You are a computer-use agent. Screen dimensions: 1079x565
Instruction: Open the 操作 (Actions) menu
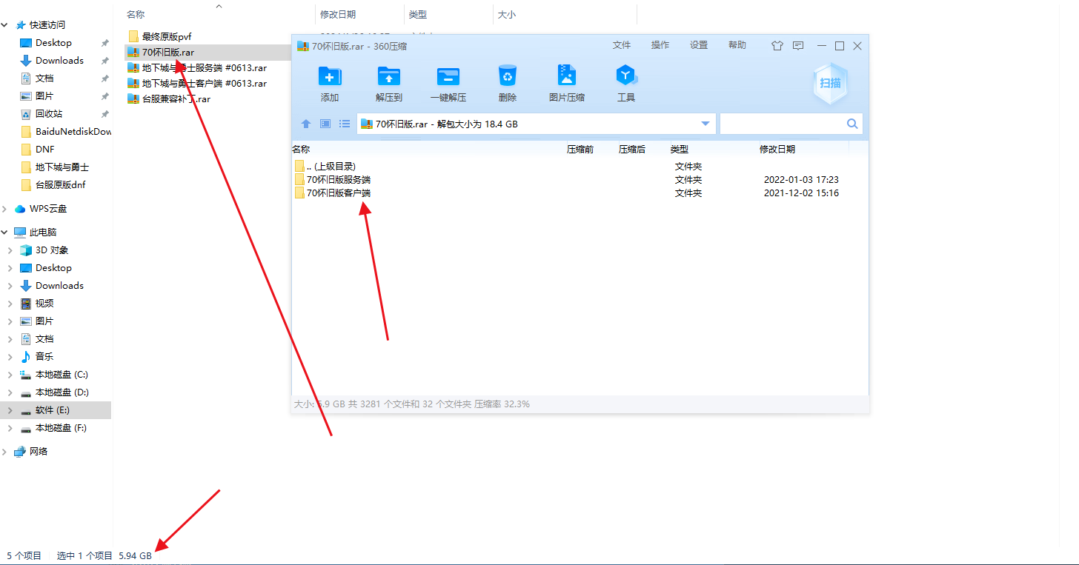[x=660, y=45]
